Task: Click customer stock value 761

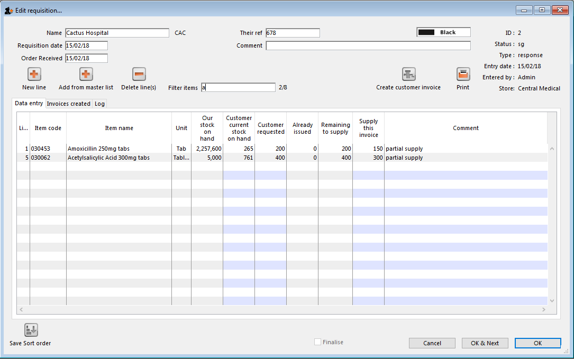Action: 248,158
